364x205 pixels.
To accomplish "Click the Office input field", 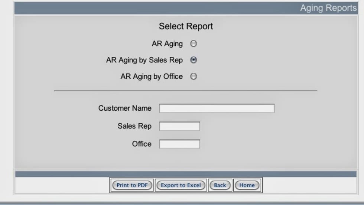I will coord(179,144).
